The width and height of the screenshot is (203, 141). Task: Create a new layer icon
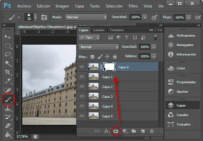click(143, 131)
